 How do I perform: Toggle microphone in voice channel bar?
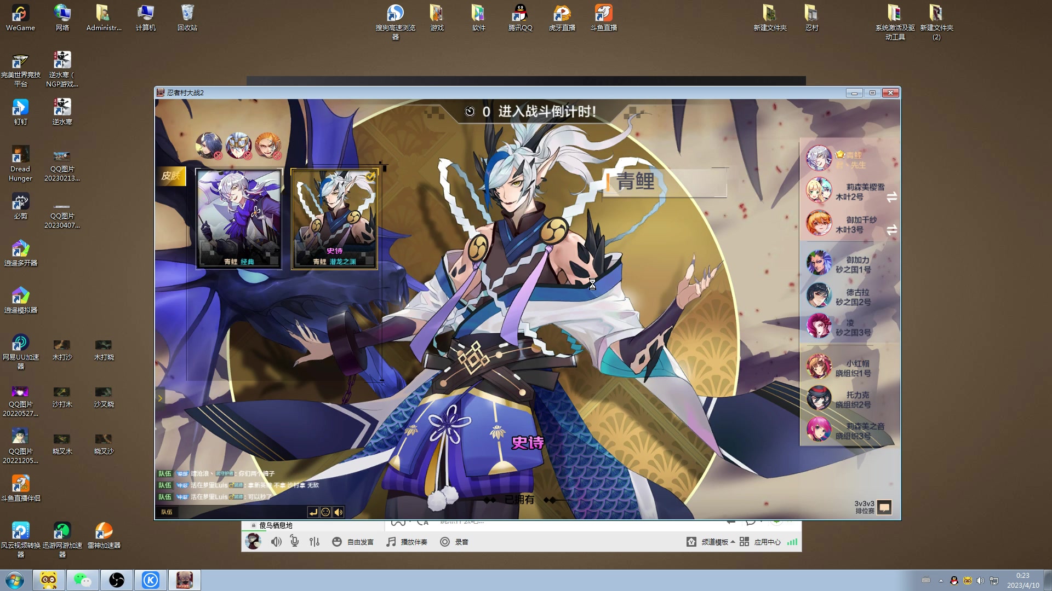tap(295, 542)
